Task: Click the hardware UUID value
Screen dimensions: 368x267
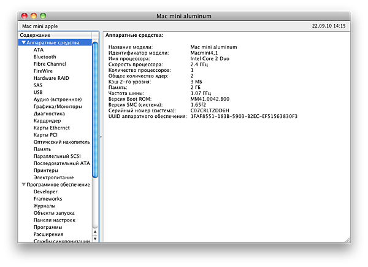Action: pos(244,116)
